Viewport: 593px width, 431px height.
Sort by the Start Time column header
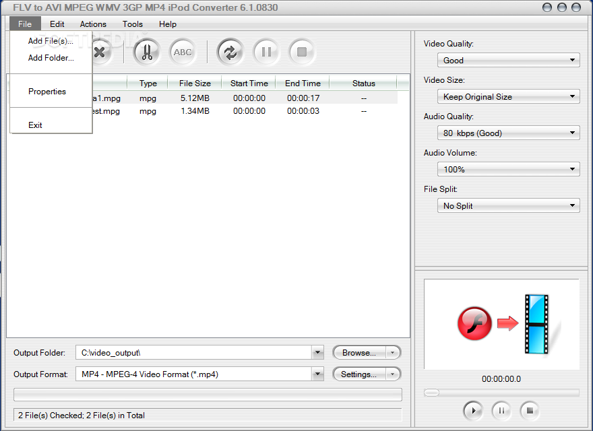[249, 84]
